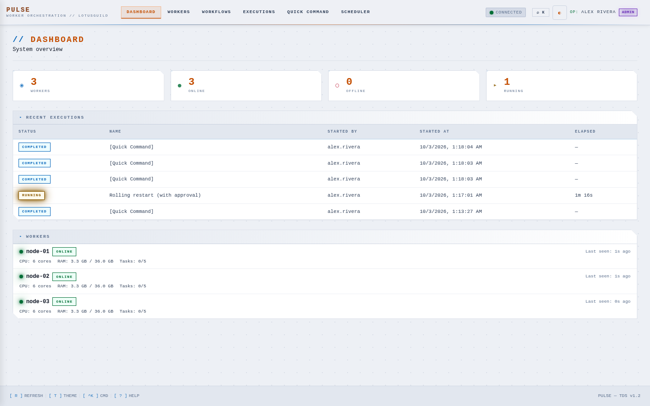Click node-02 green status dot
The height and width of the screenshot is (406, 650).
(x=21, y=277)
